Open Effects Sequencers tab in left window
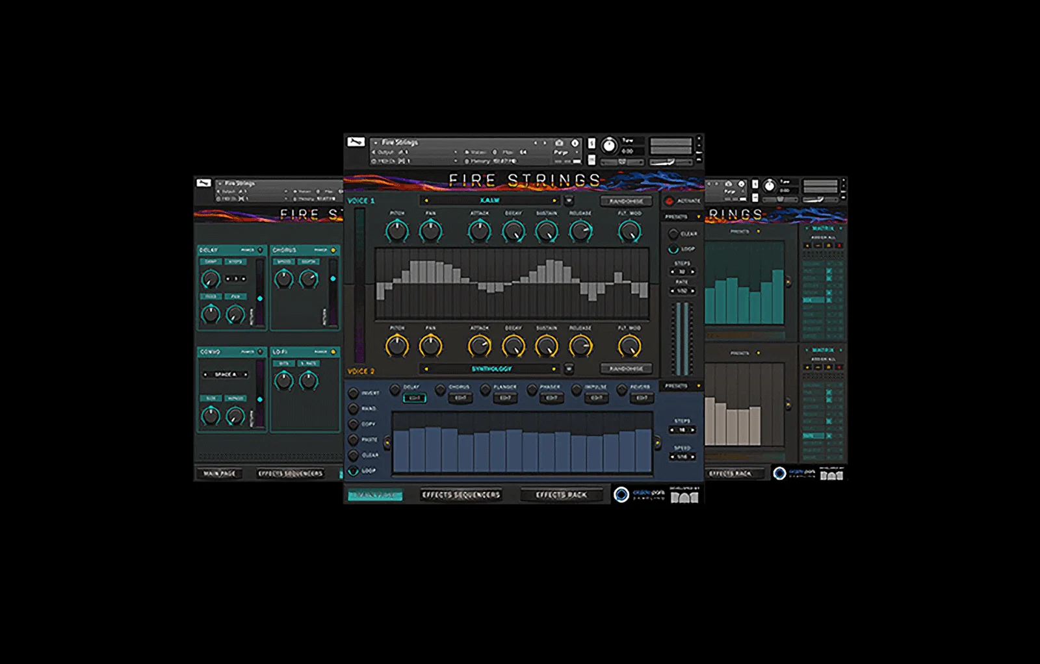 (290, 474)
